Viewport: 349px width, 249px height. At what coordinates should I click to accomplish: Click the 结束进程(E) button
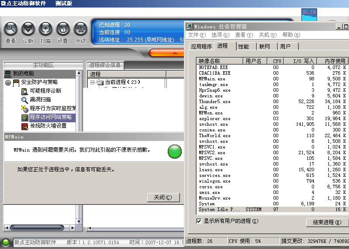pyautogui.click(x=327, y=222)
